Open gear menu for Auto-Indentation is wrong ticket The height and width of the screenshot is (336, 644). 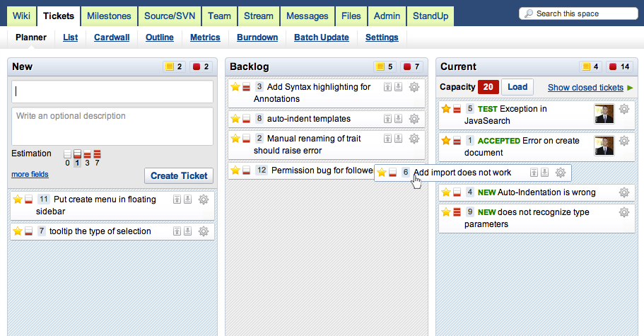[624, 192]
